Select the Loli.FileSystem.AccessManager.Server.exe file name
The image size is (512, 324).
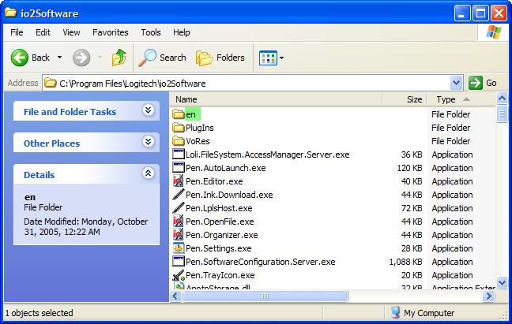pos(267,155)
